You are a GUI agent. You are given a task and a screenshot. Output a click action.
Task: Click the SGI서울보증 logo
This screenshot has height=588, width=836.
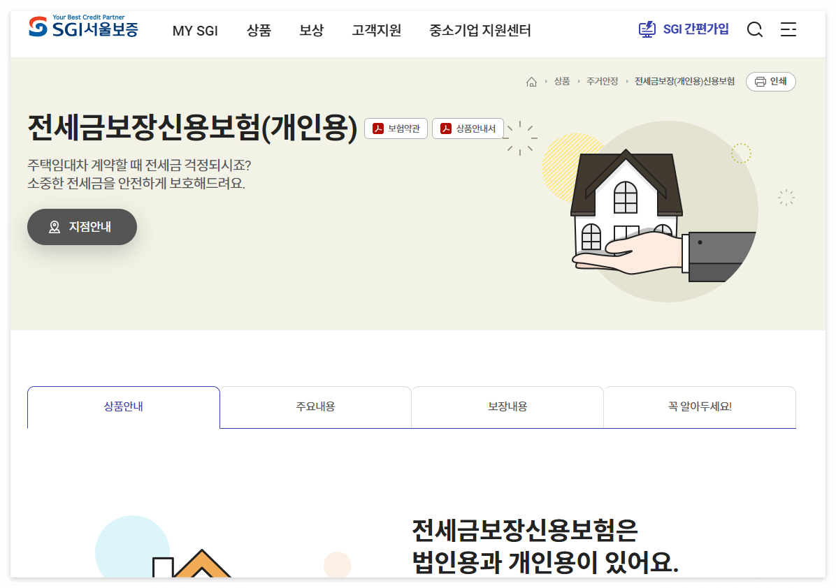[x=83, y=26]
